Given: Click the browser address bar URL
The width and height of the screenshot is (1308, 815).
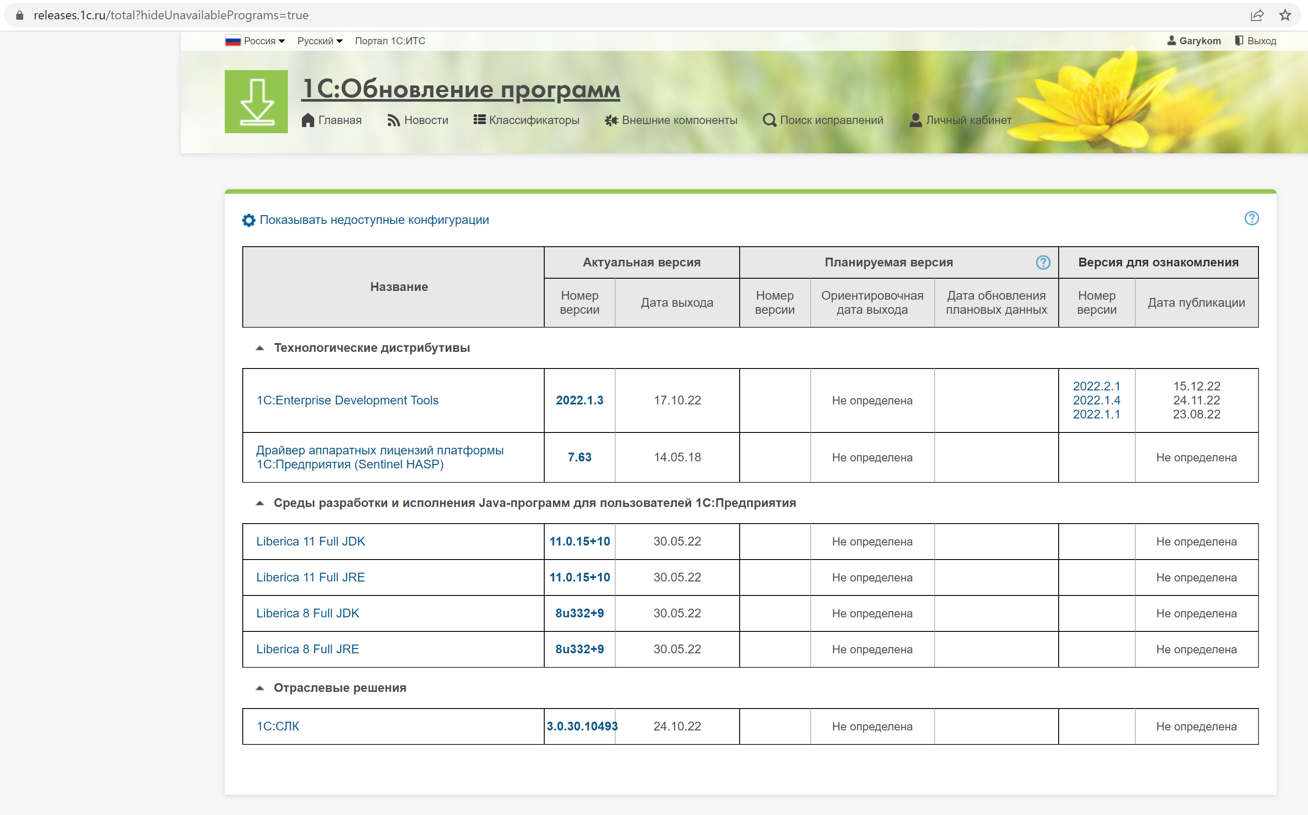Looking at the screenshot, I should (x=171, y=15).
